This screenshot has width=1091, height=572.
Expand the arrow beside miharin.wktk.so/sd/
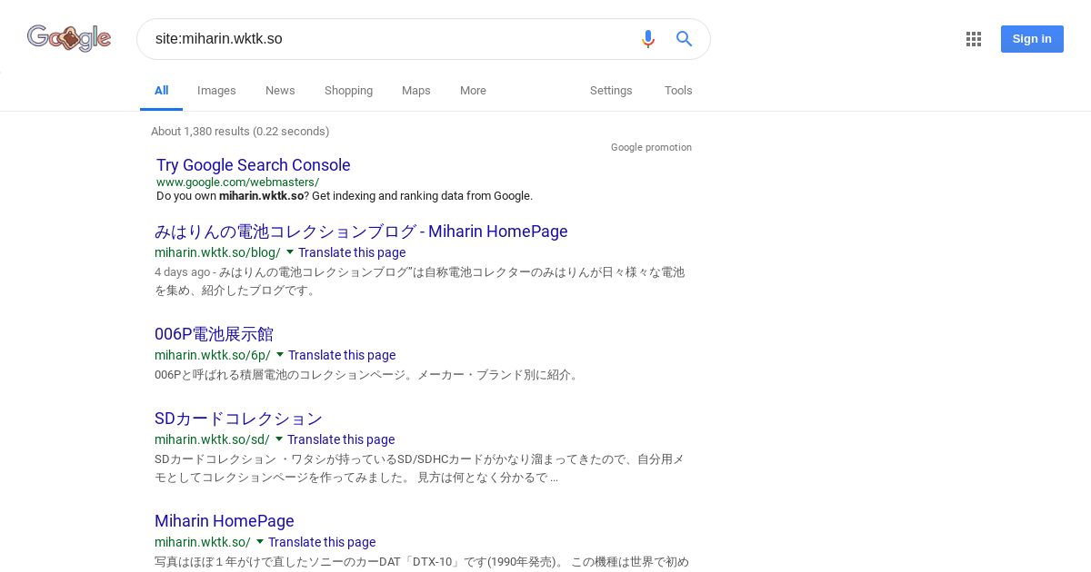click(279, 439)
